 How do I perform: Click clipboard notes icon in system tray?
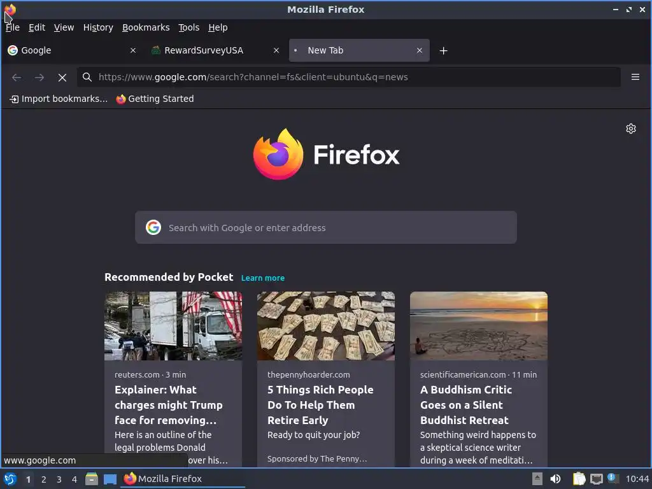pos(579,479)
